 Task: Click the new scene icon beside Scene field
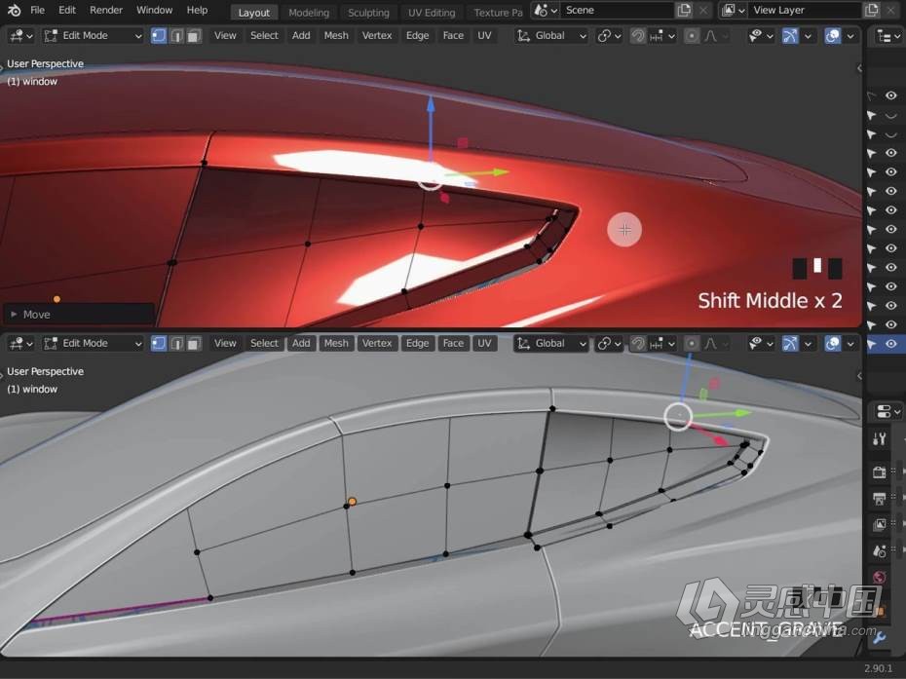click(x=684, y=10)
